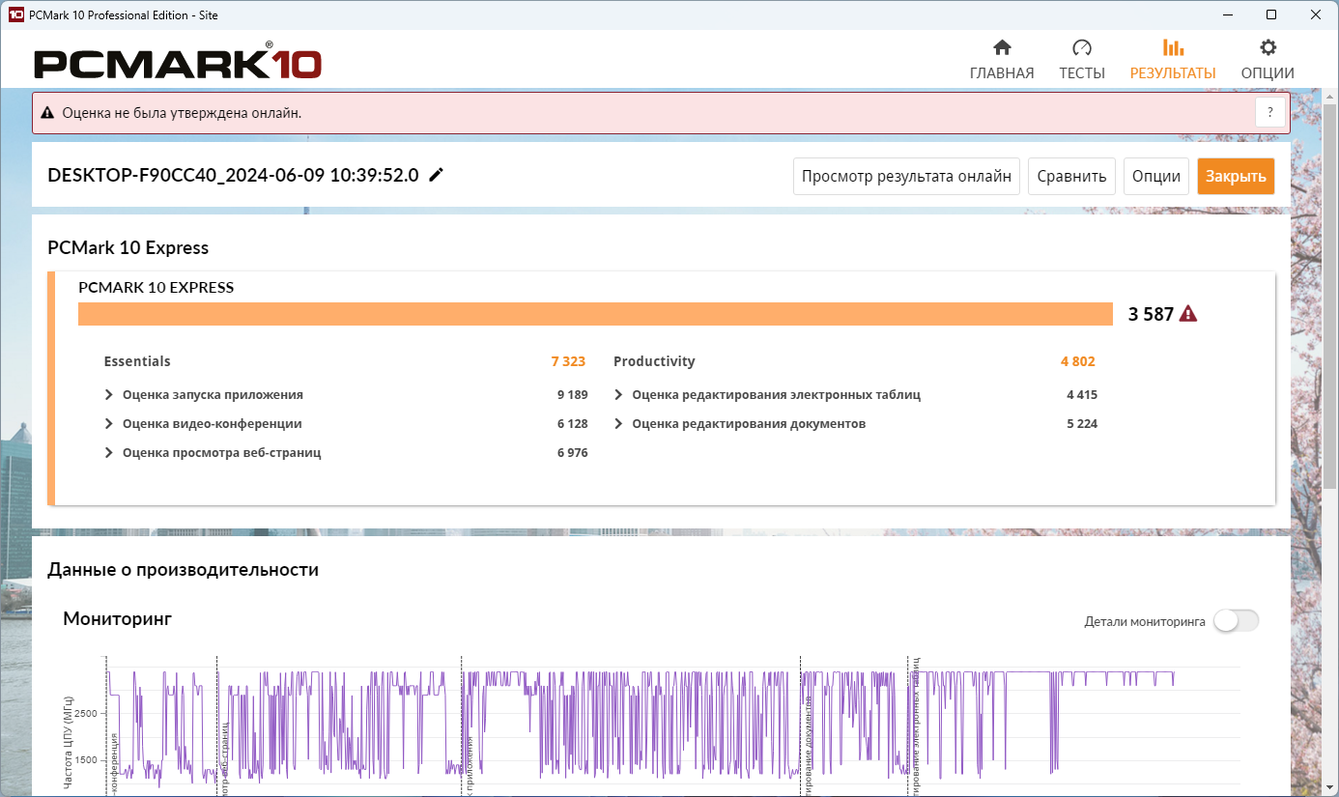Viewport: 1339px width, 797px height.
Task: Click the CPU frequency monitoring chart
Action: (671, 725)
